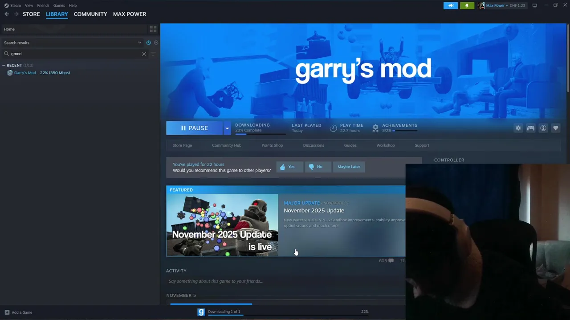Expand the Search results dropdown
570x320 pixels.
click(x=139, y=43)
